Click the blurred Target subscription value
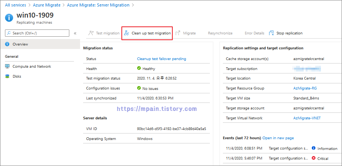 pyautogui.click(x=307, y=69)
